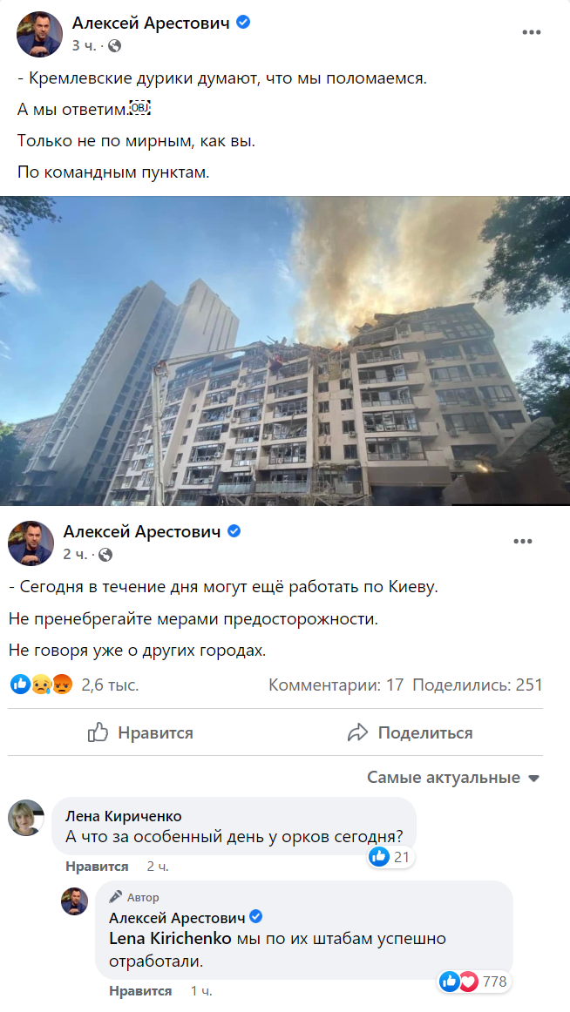Like the author's reply comment

click(x=140, y=991)
